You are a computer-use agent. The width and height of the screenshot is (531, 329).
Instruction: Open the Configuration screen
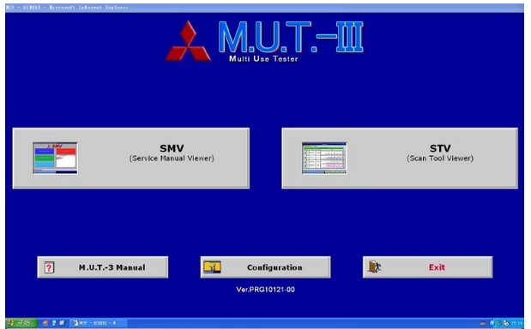(x=266, y=267)
